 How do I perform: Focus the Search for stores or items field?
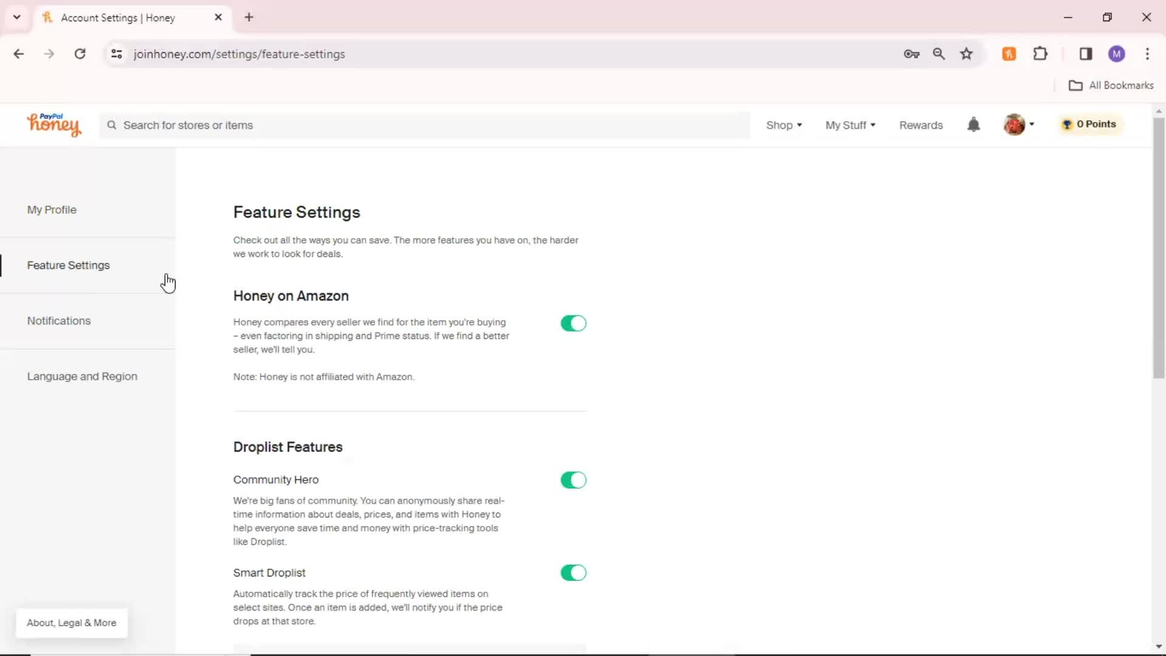click(425, 125)
